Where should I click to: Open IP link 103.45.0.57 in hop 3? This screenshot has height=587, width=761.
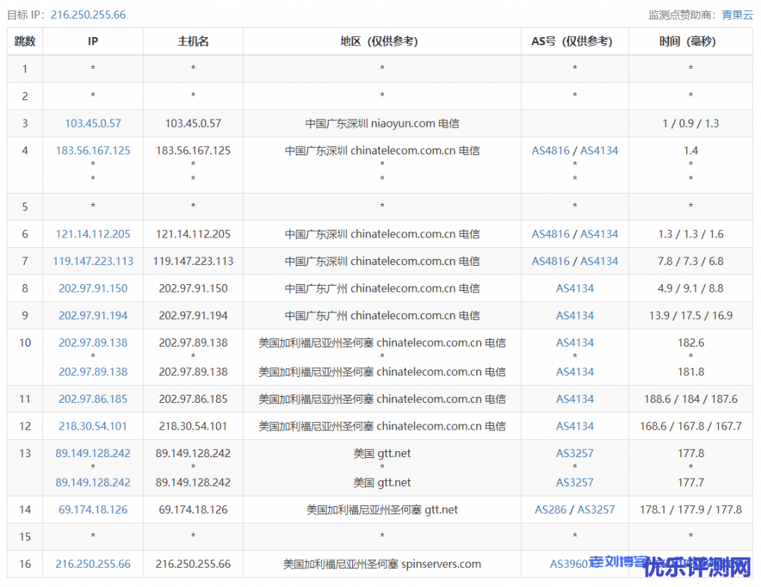point(93,124)
